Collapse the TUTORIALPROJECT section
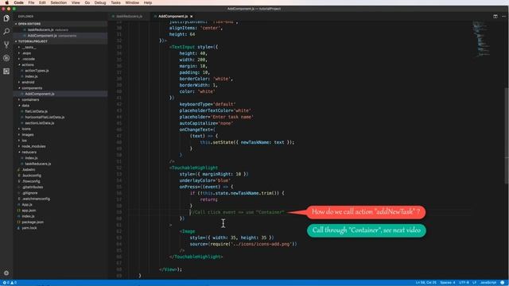 60,41
